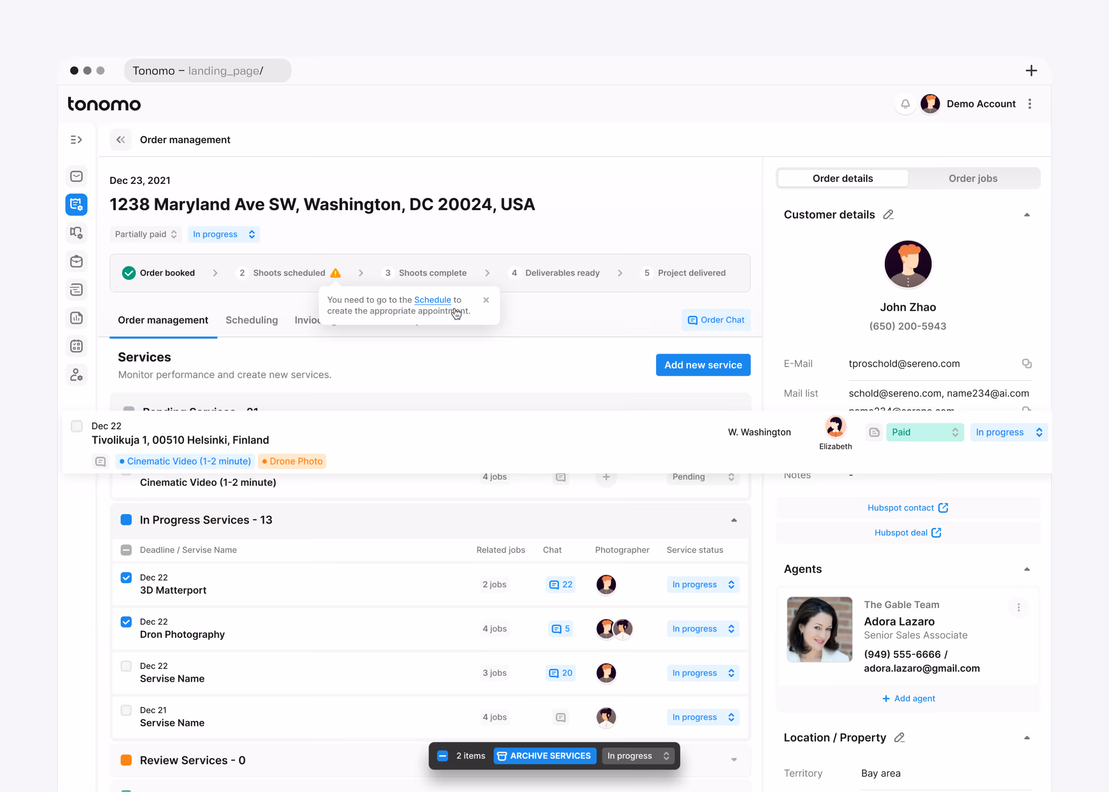Collapse the In Progress Services section
The image size is (1109, 792).
click(x=733, y=520)
